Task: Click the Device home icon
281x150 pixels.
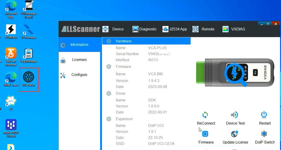Action: (105, 29)
